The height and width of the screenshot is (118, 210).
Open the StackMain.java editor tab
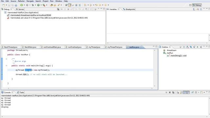pyautogui.click(x=29, y=47)
